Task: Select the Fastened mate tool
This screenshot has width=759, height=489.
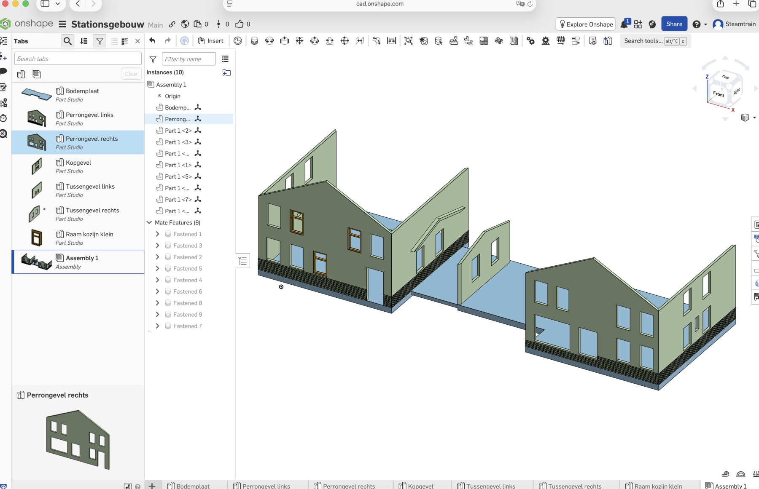Action: click(x=254, y=41)
